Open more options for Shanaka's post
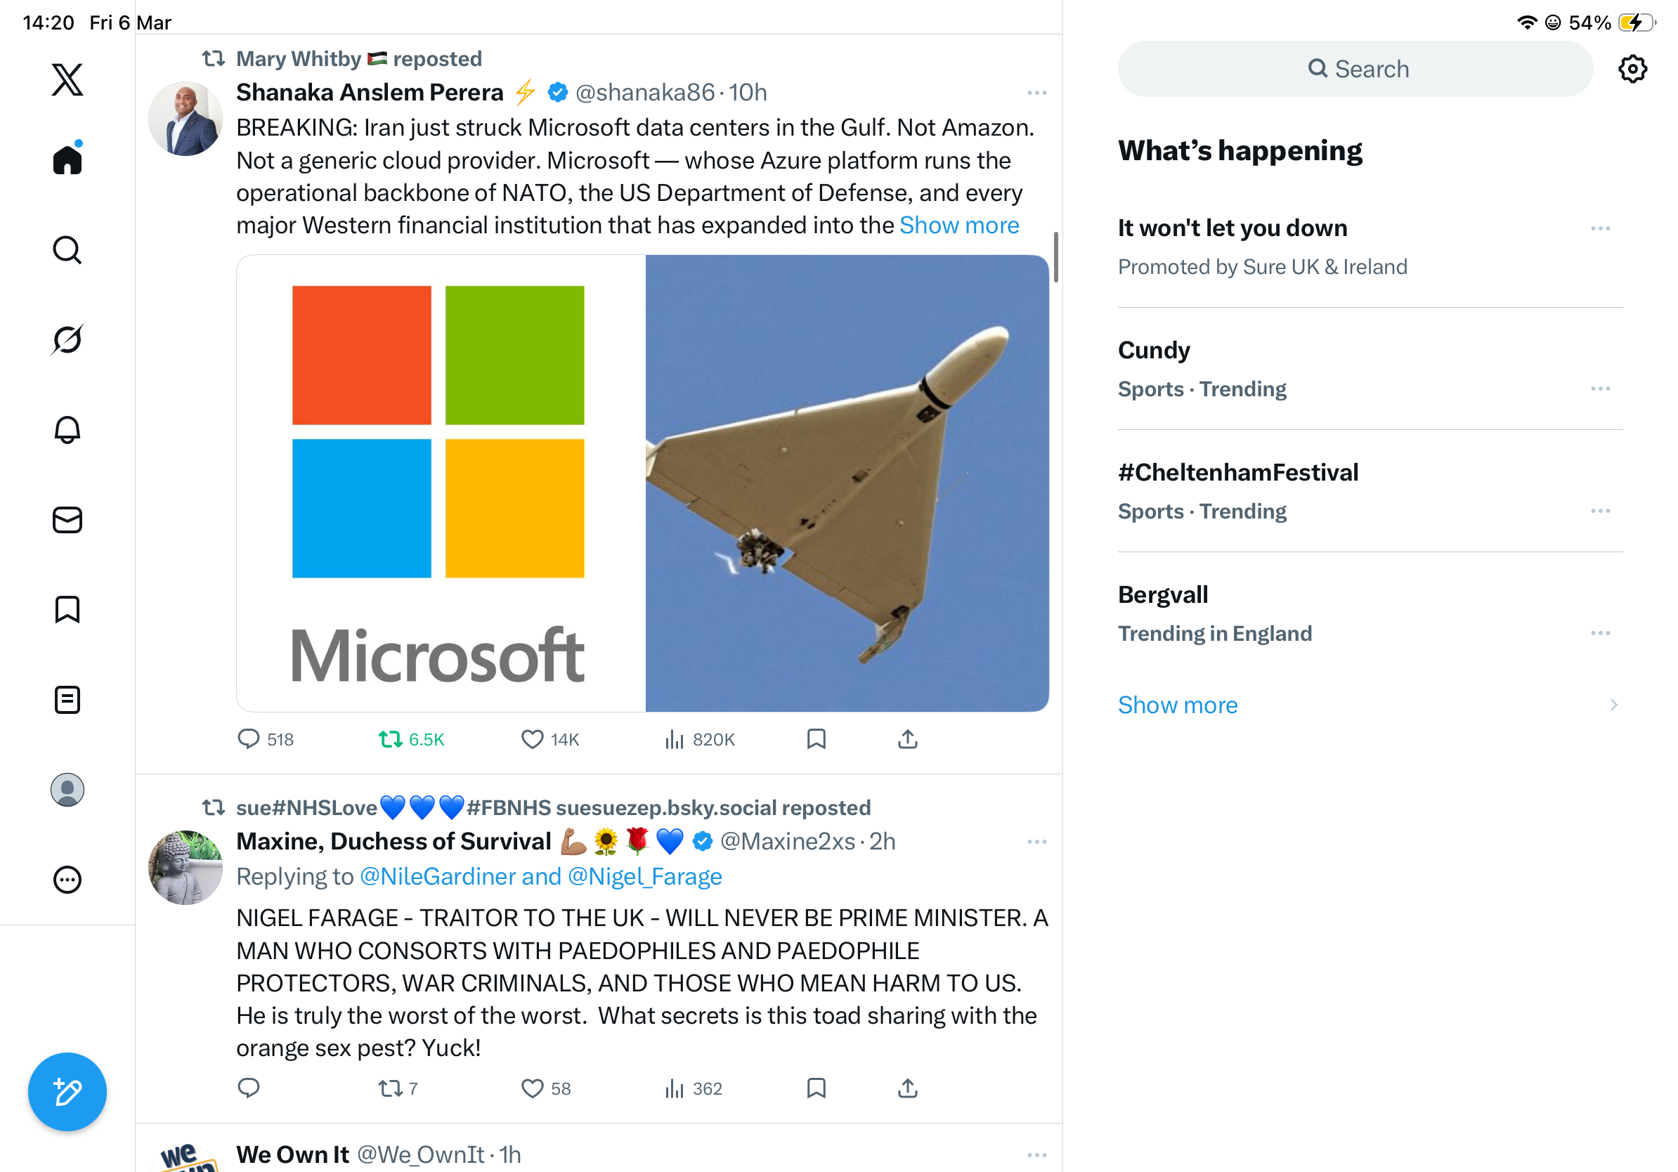Image resolution: width=1678 pixels, height=1172 pixels. (x=1036, y=93)
